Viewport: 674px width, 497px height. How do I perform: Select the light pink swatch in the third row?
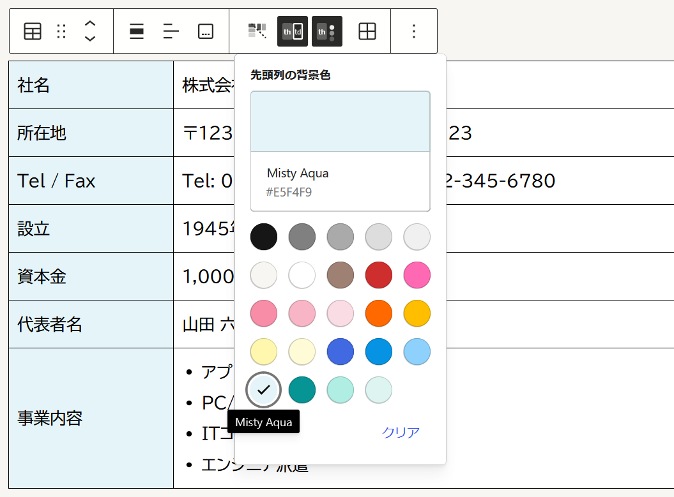point(302,313)
